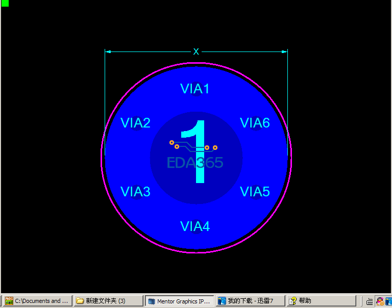This screenshot has height=308, width=392.
Task: Select the VIA6 via on the pad
Action: 256,123
